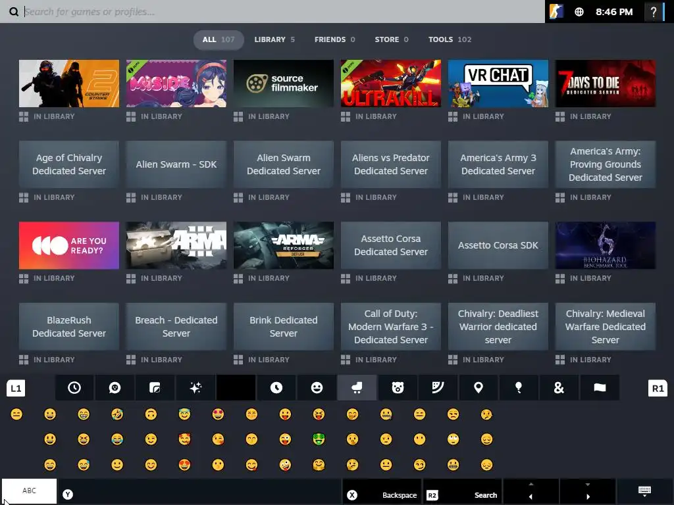674x505 pixels.
Task: Open Chivalry: Deadliest Warrior dedicated server
Action: (498, 326)
